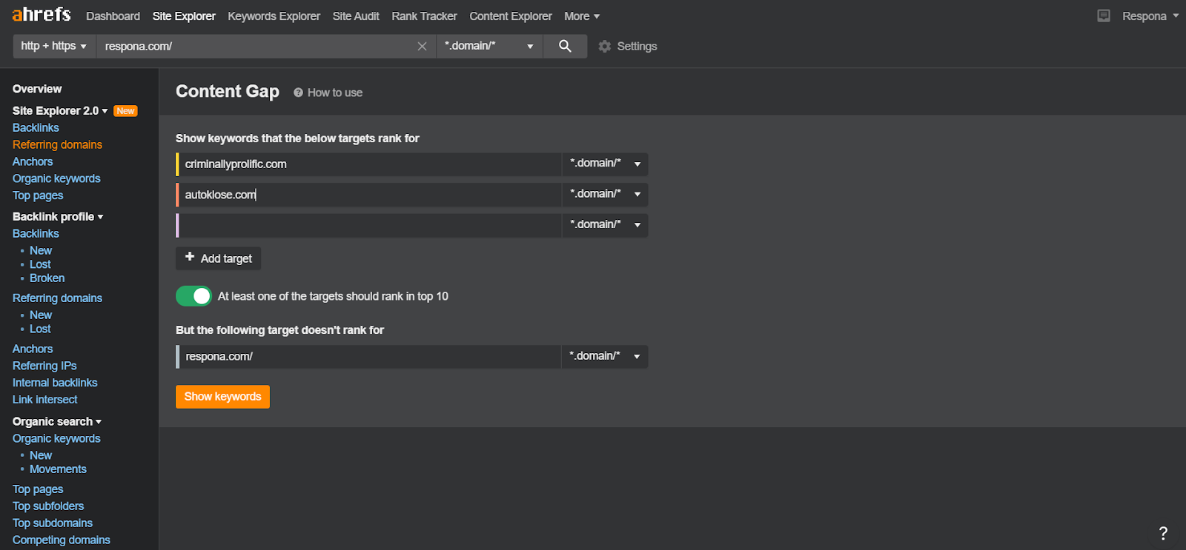Screen dimensions: 1186x550
Task: Click the question mark help button
Action: 1163,533
